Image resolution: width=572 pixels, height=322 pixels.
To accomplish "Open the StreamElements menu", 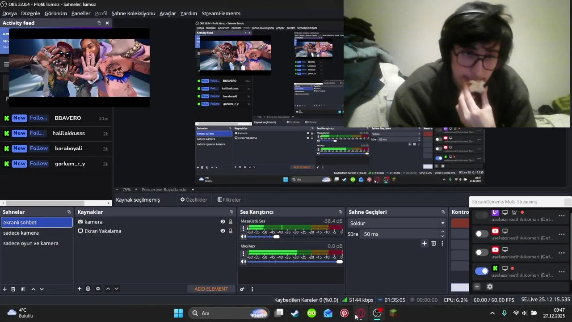I will 221,13.
